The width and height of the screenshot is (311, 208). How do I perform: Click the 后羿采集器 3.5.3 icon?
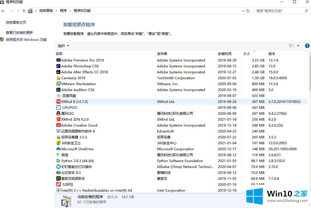pos(58,137)
